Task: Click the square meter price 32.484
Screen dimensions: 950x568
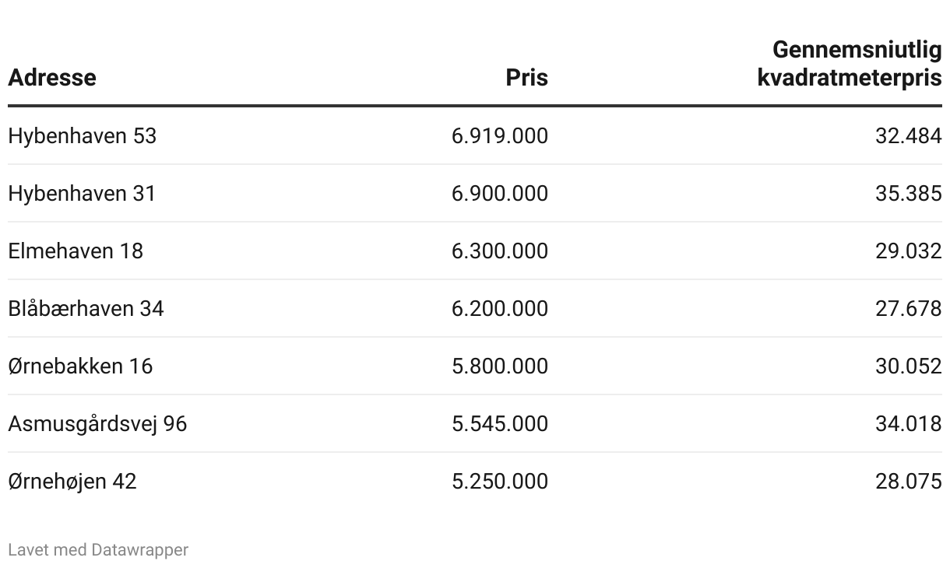Action: tap(909, 136)
